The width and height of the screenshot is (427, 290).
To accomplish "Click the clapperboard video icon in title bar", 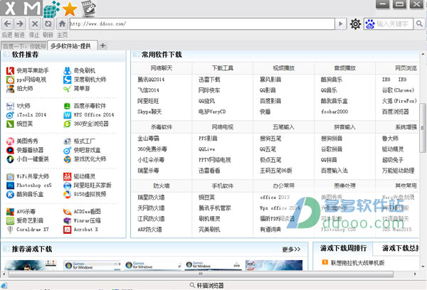I will point(88,8).
